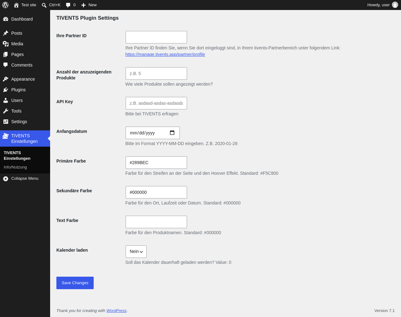Image resolution: width=401 pixels, height=317 pixels.
Task: Open the calendar picker icon in Anfangsdatum
Action: (172, 133)
